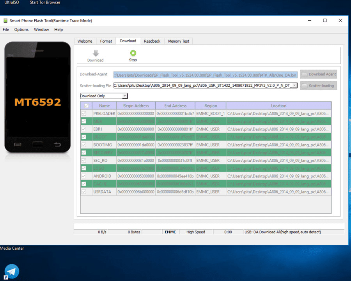Open the Download Only mode dropdown
351x281 pixels.
pos(104,96)
